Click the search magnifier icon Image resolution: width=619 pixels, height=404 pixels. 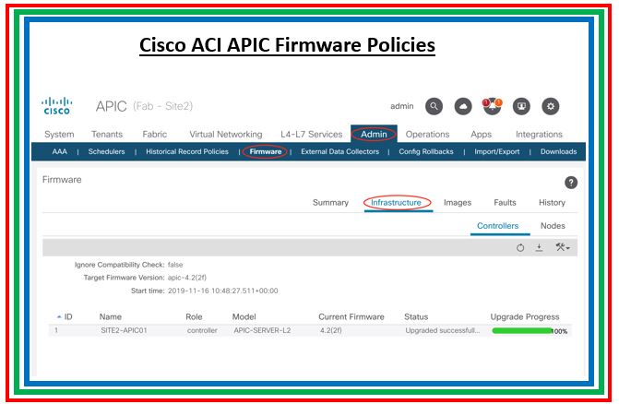click(x=434, y=106)
